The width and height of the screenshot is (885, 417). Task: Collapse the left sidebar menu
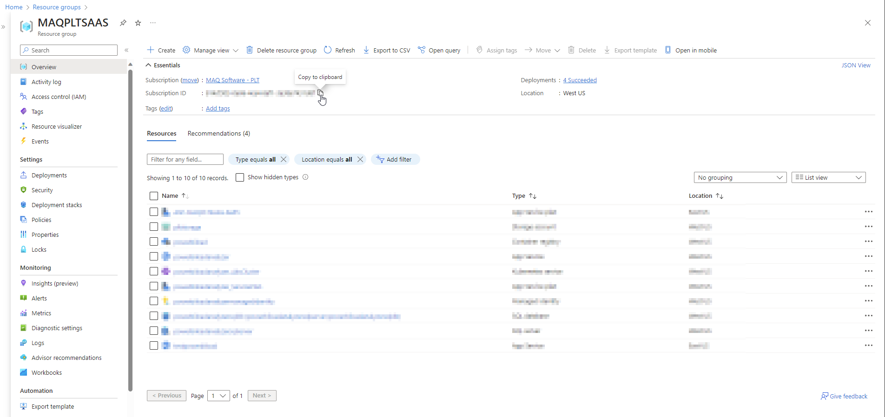[126, 50]
